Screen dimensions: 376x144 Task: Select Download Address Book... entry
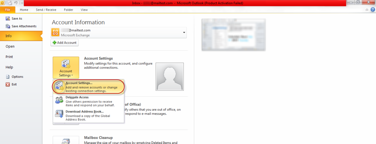point(88,115)
